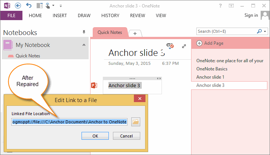Expand page to full view
Screen dimensions: 270x155
[x=184, y=46]
